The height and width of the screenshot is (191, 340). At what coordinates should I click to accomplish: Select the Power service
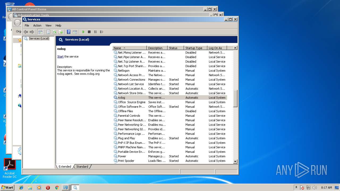coord(170,156)
